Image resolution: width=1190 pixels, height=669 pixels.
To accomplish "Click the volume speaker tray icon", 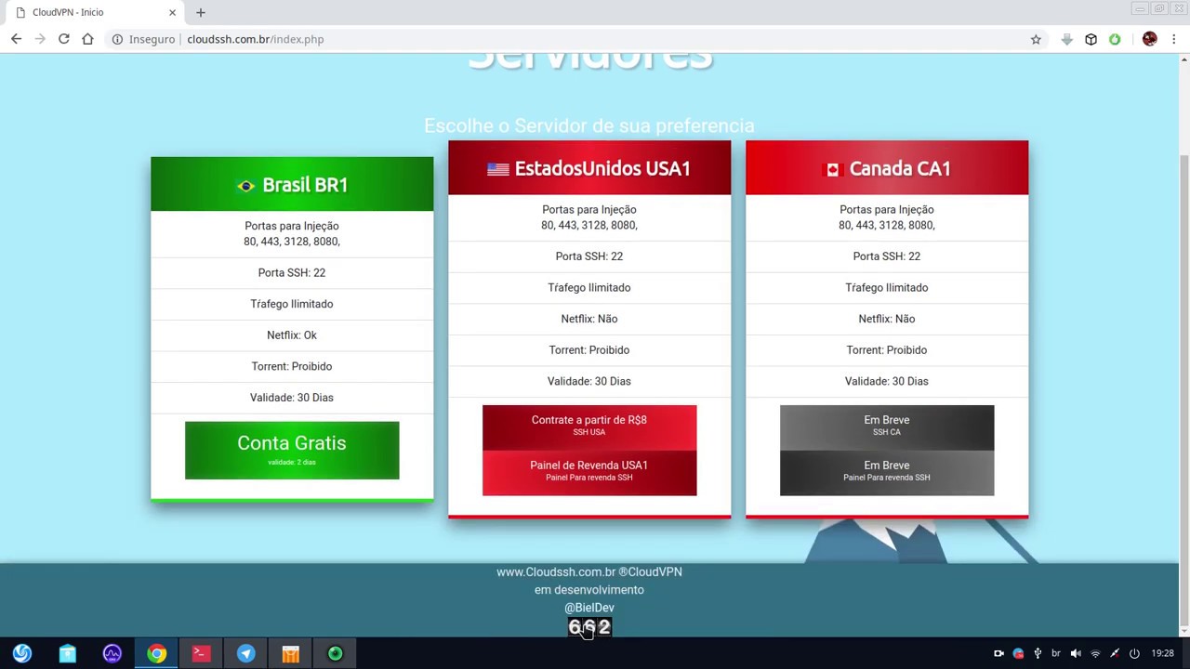I will 1076,653.
